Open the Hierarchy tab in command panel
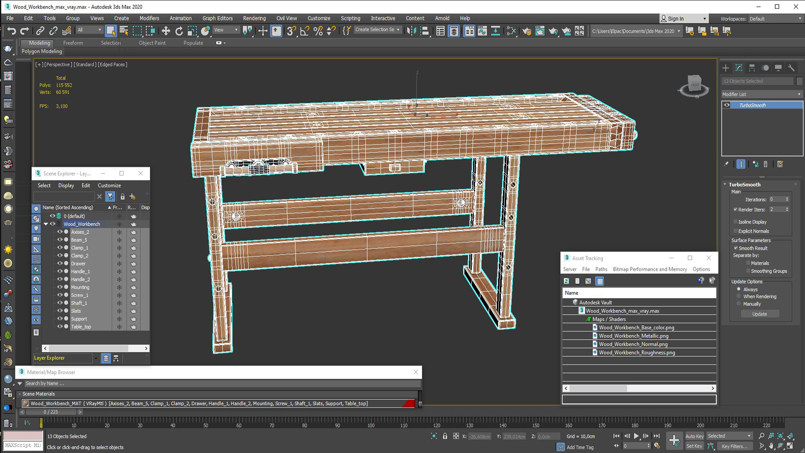 752,68
